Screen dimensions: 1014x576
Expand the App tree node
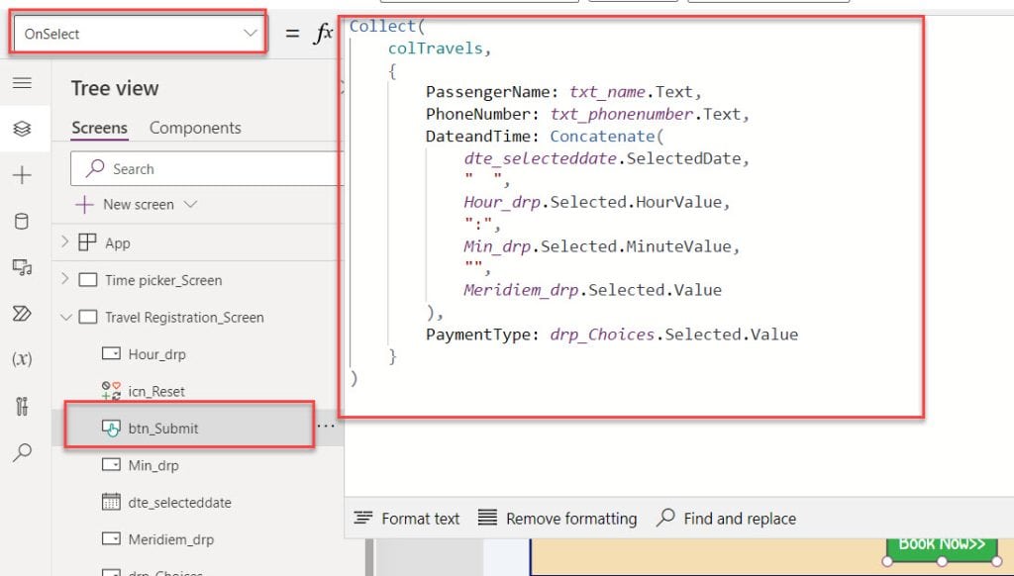64,241
